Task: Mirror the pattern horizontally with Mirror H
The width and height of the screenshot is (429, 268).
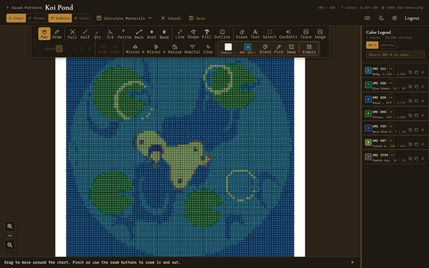Action: coord(135,49)
